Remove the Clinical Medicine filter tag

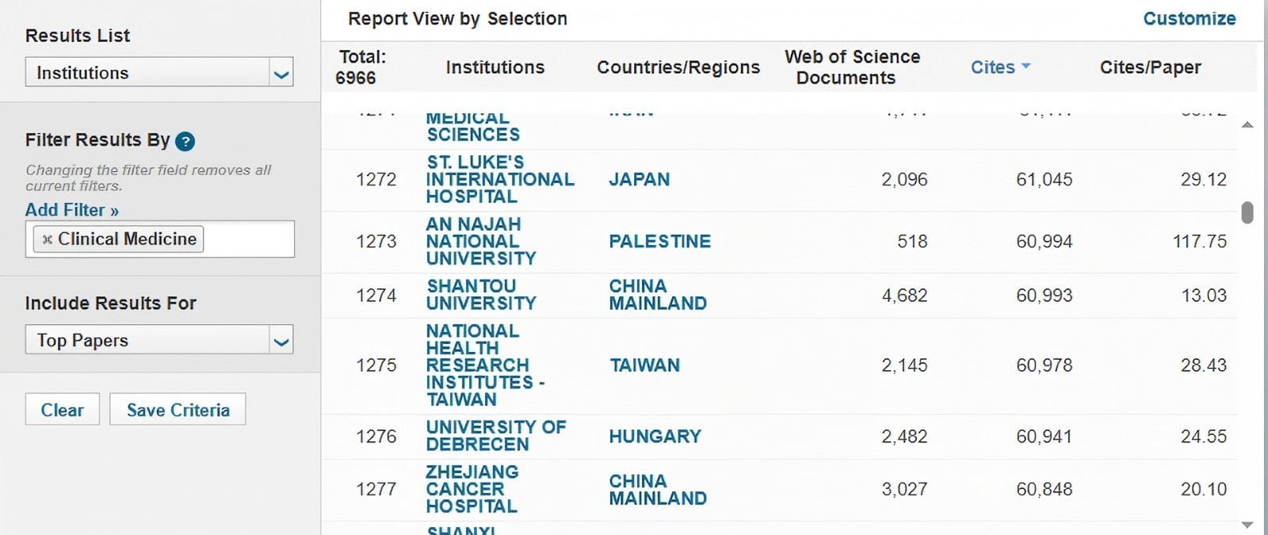pos(48,239)
